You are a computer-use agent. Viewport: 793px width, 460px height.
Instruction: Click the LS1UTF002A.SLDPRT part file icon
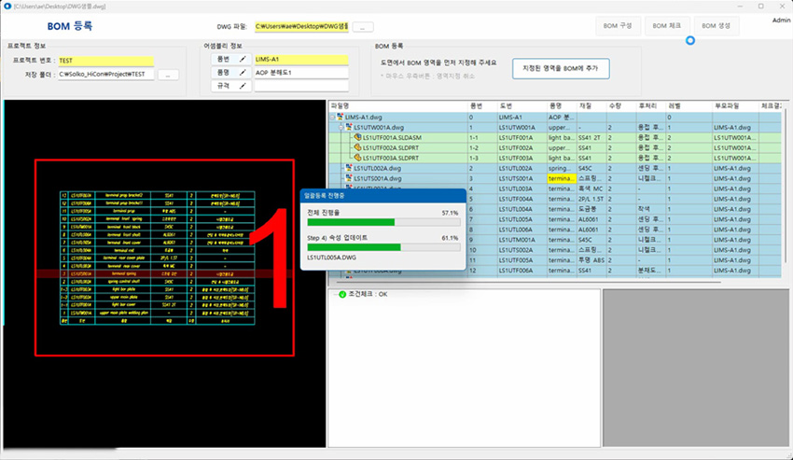pyautogui.click(x=356, y=147)
